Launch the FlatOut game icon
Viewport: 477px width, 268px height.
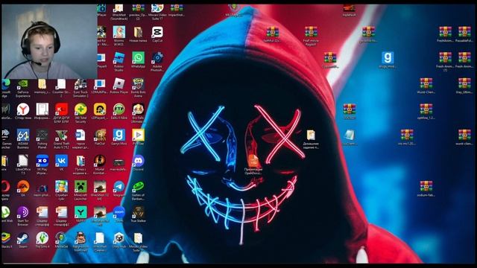click(100, 135)
